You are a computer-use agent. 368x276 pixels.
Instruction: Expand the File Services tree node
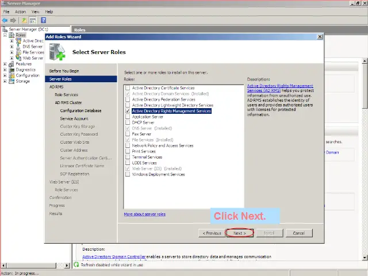(x=11, y=52)
